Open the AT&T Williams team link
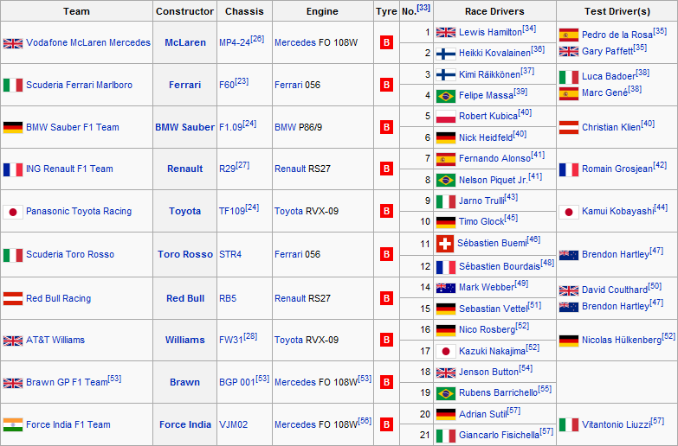 pos(55,340)
